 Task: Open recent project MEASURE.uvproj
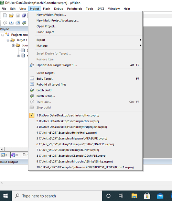tap(85, 138)
